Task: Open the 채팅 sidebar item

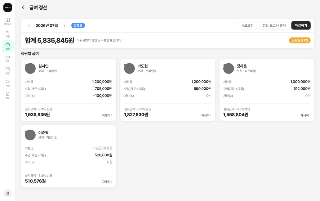Action: pos(7,83)
